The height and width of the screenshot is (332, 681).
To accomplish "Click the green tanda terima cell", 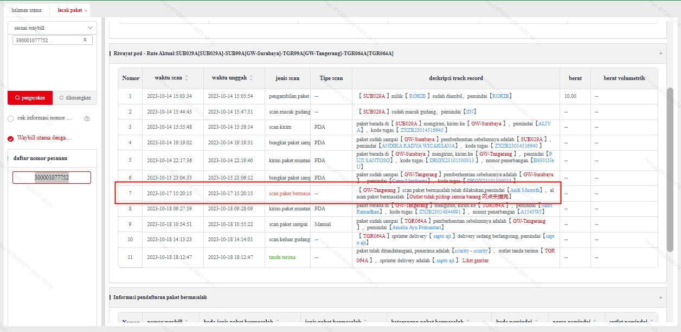I will click(x=282, y=257).
